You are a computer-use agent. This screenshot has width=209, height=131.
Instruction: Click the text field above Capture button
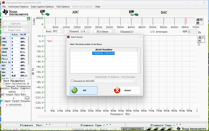(x=14, y=19)
